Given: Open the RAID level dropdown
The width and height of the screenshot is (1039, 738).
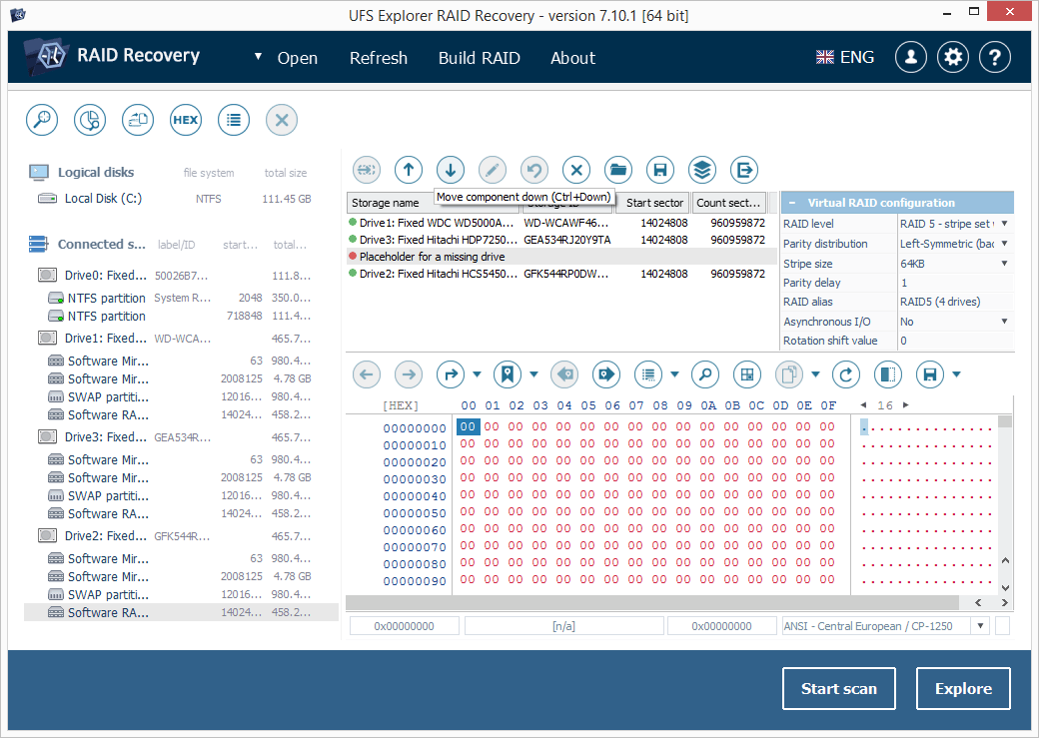Looking at the screenshot, I should pyautogui.click(x=1005, y=224).
